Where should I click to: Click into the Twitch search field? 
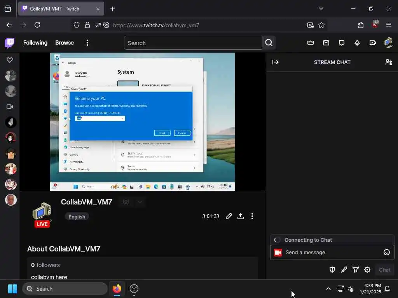pos(193,43)
